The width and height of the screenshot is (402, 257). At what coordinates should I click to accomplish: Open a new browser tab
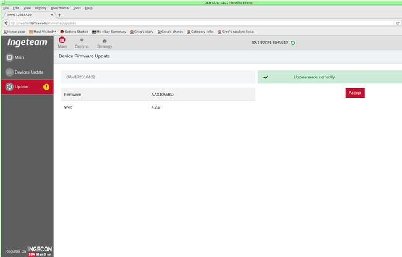(59, 15)
